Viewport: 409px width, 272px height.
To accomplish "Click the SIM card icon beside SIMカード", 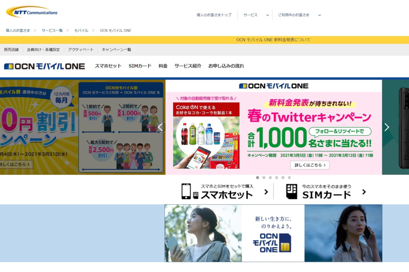I will pos(292,192).
